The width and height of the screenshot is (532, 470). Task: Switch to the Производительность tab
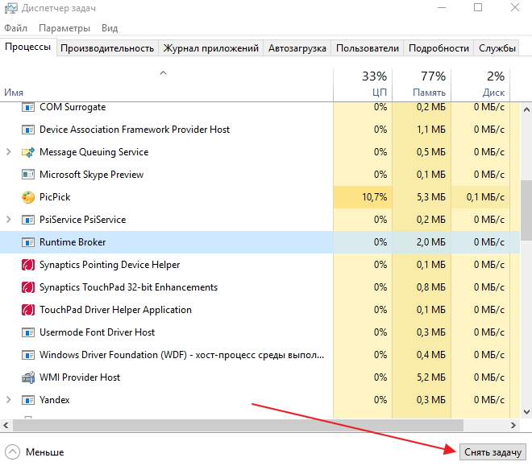click(x=107, y=48)
